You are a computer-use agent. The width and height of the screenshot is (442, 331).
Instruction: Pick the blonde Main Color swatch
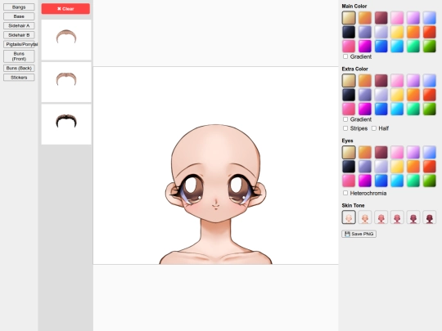coord(349,18)
